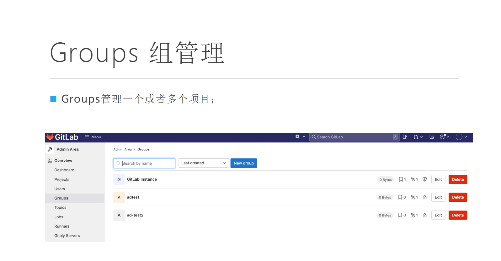Image resolution: width=501 pixels, height=261 pixels.
Task: Open Jobs in the sidebar
Action: tap(59, 217)
